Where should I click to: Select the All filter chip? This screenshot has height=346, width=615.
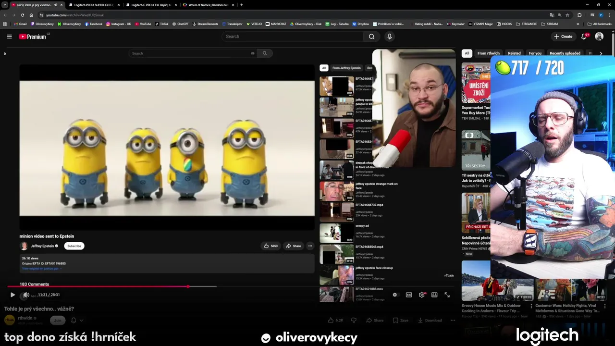(467, 53)
